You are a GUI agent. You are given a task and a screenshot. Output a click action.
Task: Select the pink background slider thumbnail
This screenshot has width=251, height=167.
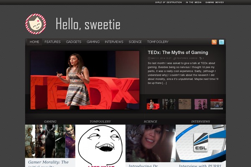click(x=201, y=104)
